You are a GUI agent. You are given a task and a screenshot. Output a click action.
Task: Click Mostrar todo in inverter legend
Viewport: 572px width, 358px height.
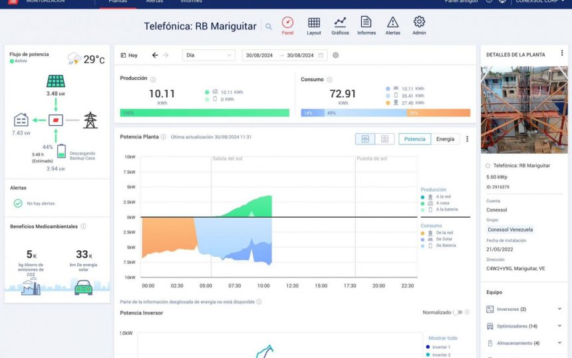coord(443,338)
